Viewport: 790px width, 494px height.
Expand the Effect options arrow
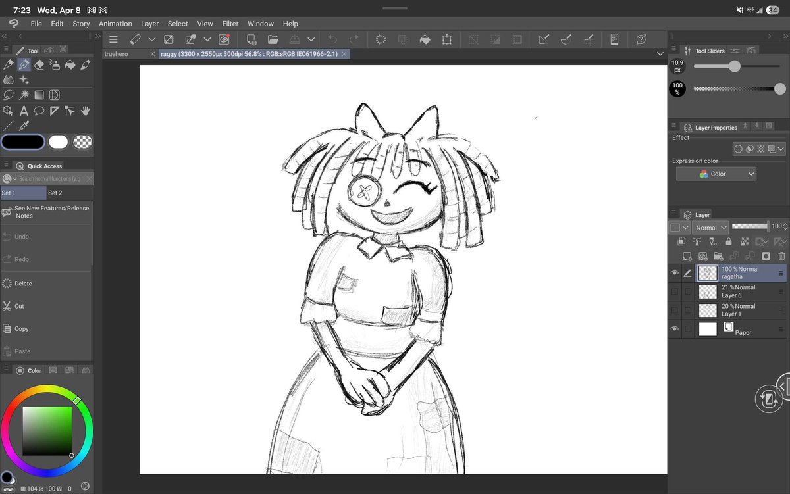781,149
